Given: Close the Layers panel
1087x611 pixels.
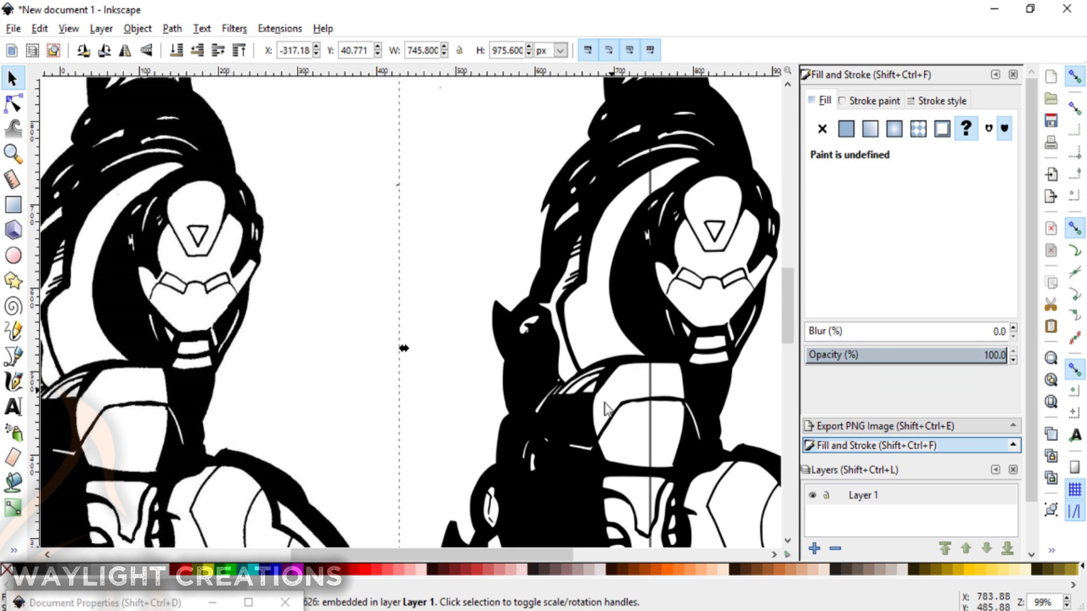Looking at the screenshot, I should [1013, 470].
